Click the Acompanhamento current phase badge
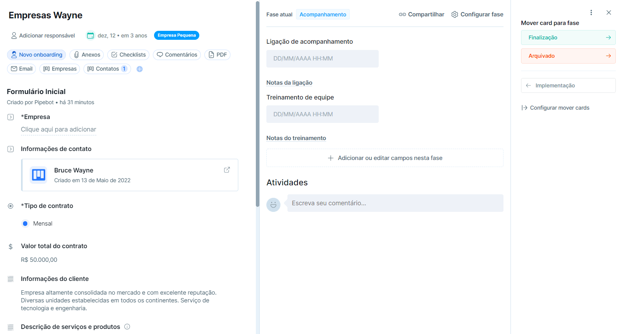Viewport: 624px width, 334px height. [x=323, y=14]
